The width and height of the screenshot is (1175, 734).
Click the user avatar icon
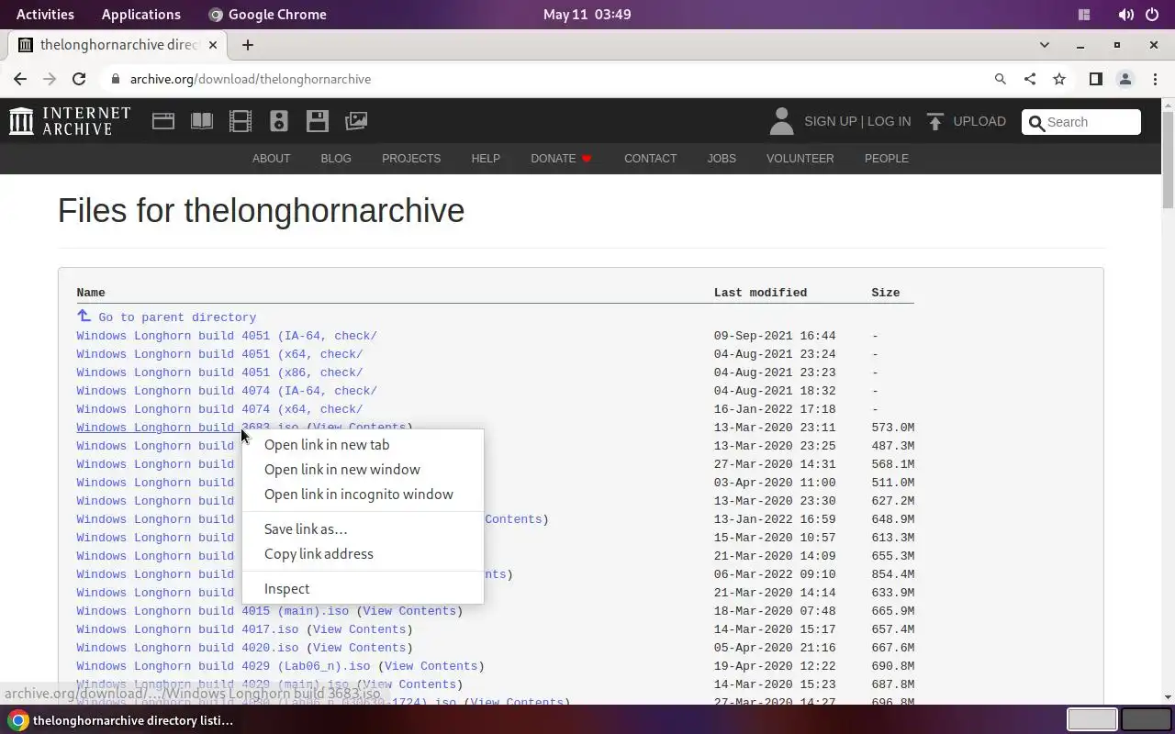pos(781,121)
